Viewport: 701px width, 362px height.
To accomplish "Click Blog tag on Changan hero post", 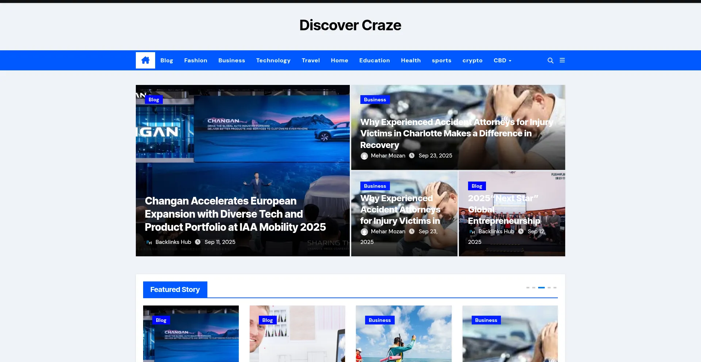I will (154, 100).
